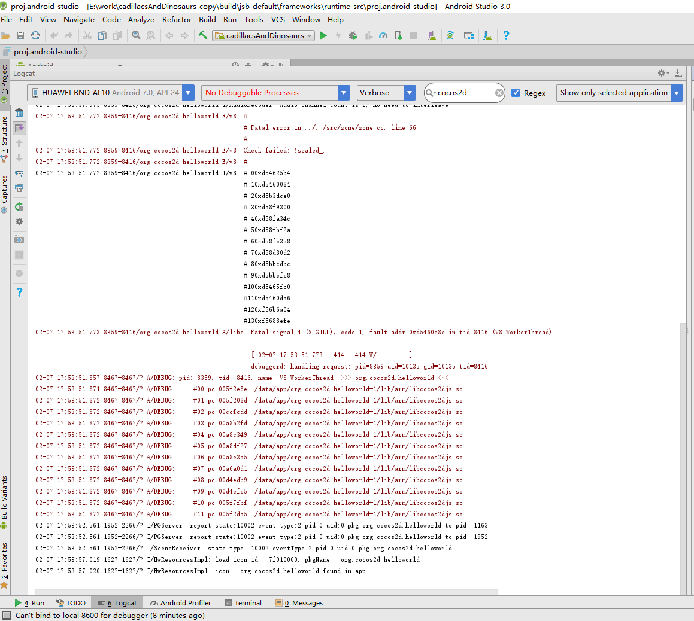The image size is (694, 621).
Task: Toggle soft-wrap icon in logcat sidebar
Action: pyautogui.click(x=19, y=173)
